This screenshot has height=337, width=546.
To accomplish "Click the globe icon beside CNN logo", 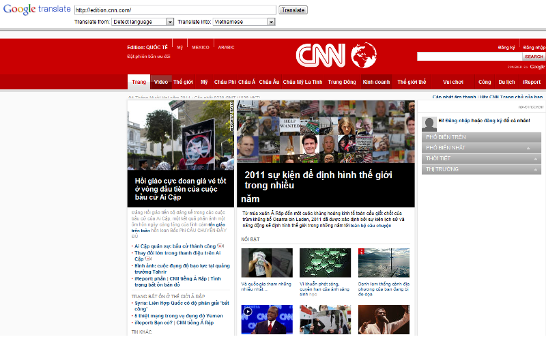I will 364,55.
